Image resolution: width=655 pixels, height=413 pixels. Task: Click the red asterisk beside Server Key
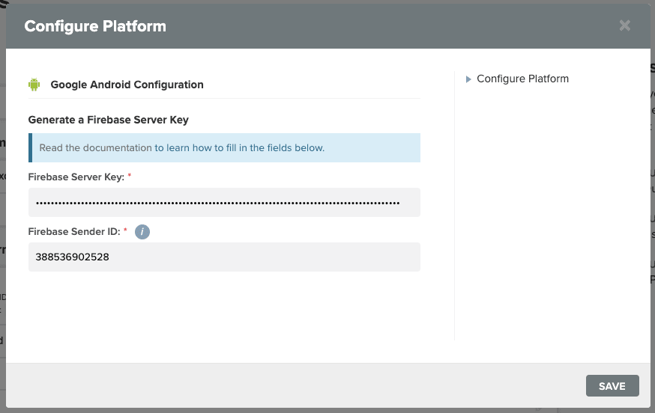[x=130, y=176]
